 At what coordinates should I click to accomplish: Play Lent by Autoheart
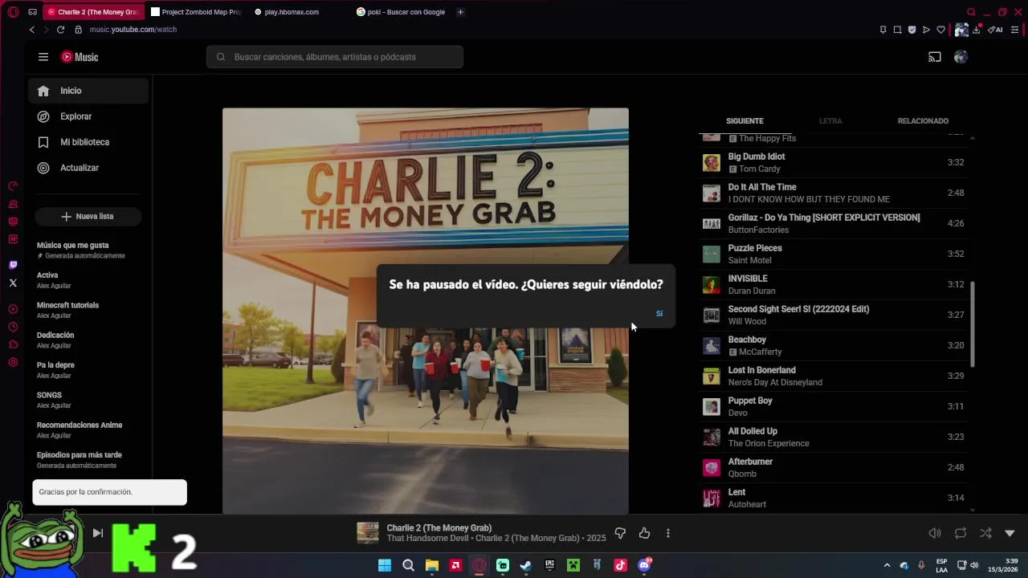(x=833, y=499)
